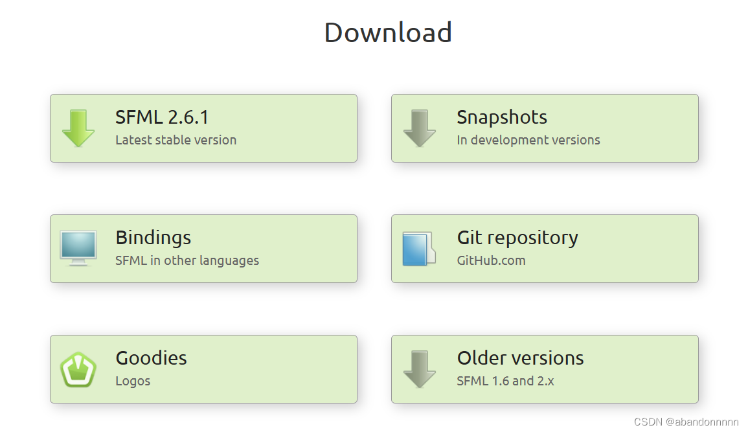This screenshot has height=432, width=748.
Task: Click the monitor icon beside Bindings
Action: (79, 249)
